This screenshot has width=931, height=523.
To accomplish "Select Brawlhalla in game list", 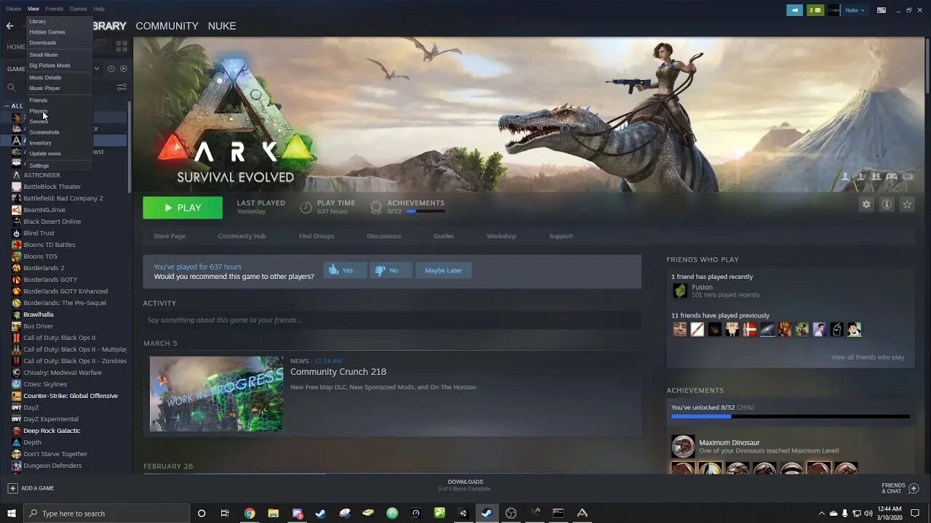I will click(38, 315).
